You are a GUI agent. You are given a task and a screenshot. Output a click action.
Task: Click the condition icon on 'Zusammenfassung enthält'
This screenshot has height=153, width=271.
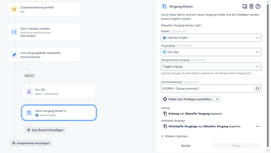click(x=14, y=9)
